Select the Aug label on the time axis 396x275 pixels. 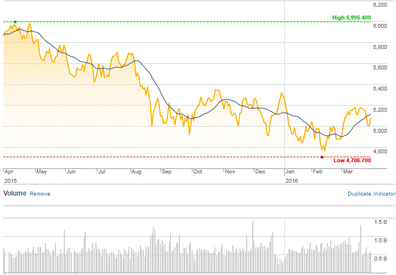(x=137, y=172)
